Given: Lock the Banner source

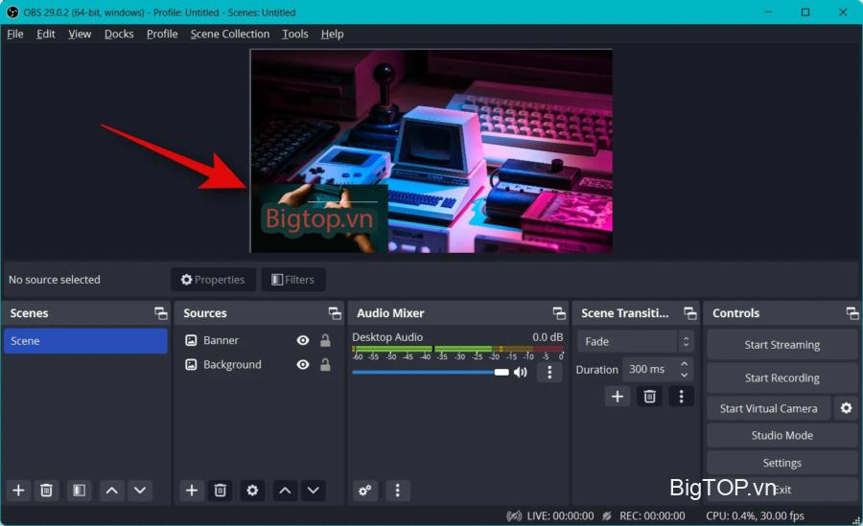Looking at the screenshot, I should click(x=325, y=340).
